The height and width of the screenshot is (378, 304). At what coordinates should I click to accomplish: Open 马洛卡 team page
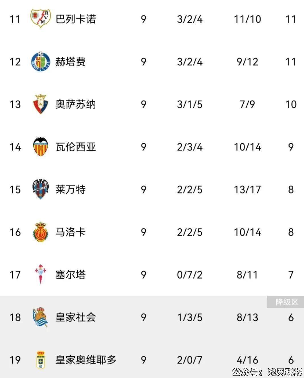pyautogui.click(x=71, y=232)
